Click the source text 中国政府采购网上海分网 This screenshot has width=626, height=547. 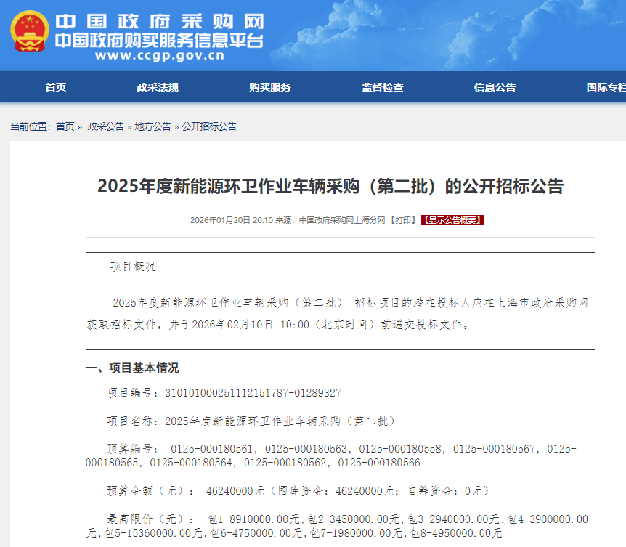(341, 220)
